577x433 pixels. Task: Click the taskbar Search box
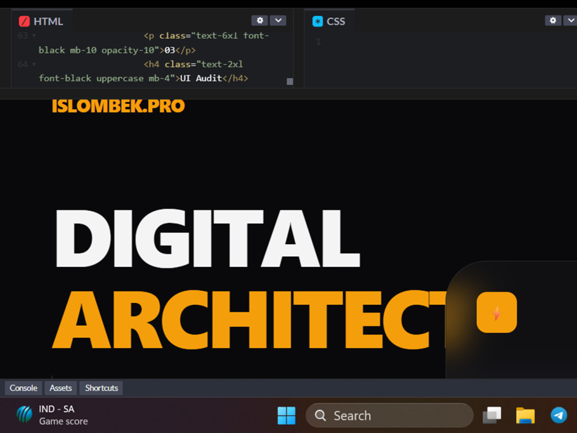click(389, 415)
